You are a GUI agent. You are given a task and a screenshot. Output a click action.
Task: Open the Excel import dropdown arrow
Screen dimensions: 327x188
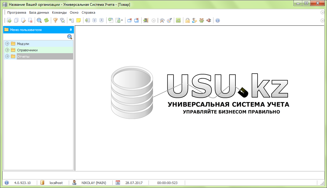(122, 20)
